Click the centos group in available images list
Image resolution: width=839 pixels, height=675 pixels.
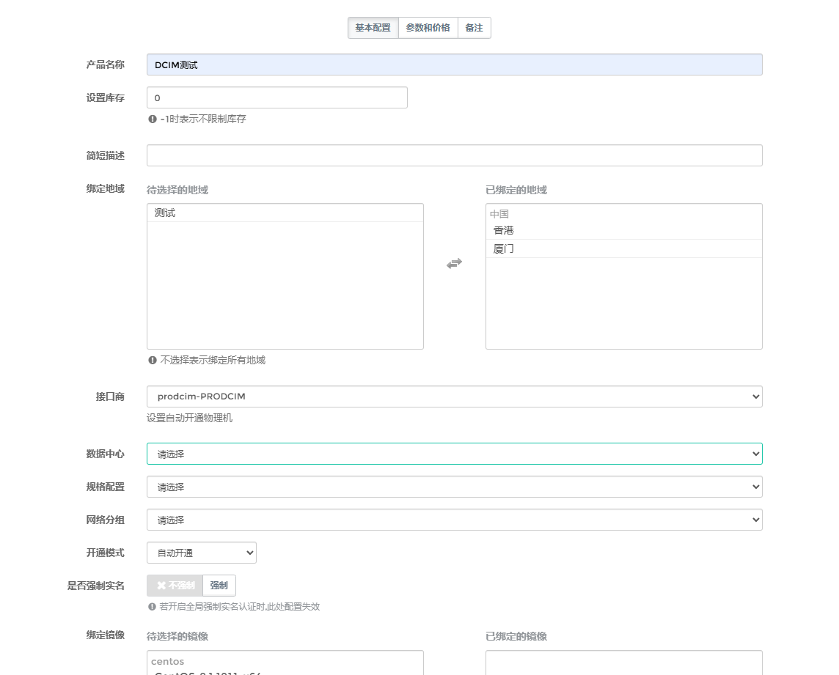pyautogui.click(x=167, y=662)
